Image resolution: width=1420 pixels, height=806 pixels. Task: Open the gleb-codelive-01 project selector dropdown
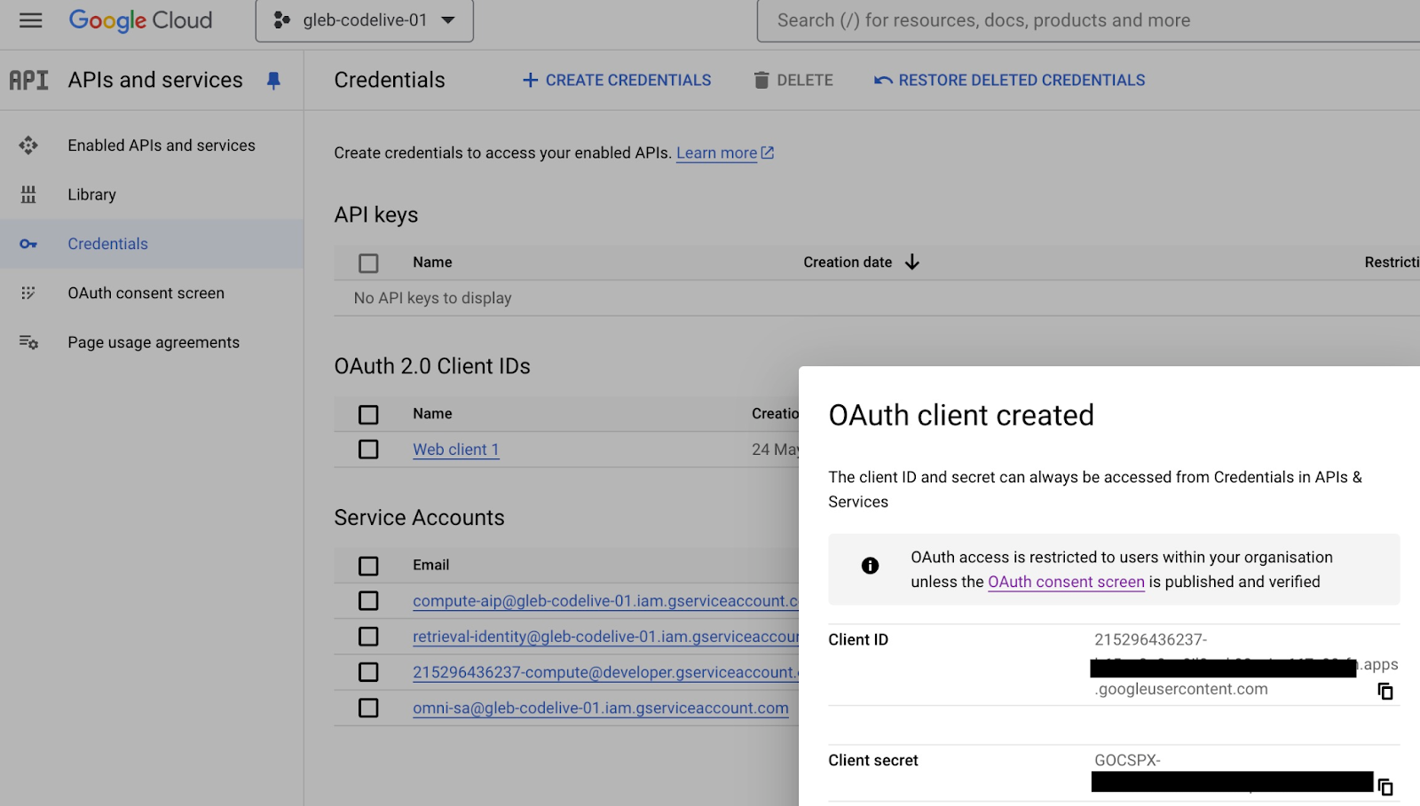(364, 20)
